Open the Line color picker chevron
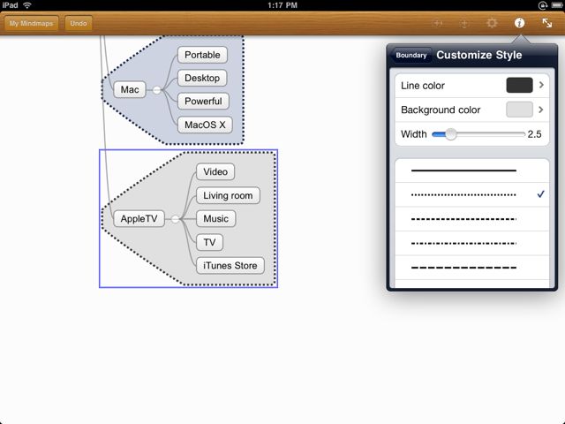The height and width of the screenshot is (424, 565). (x=541, y=85)
